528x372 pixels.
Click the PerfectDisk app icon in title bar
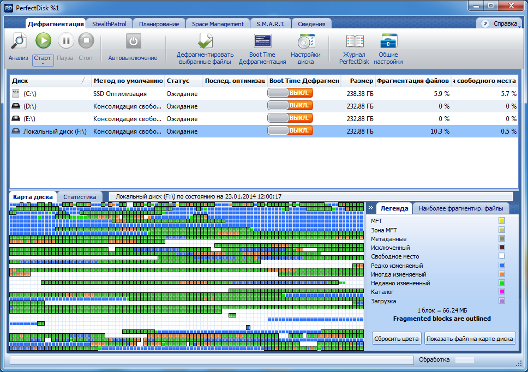8,8
